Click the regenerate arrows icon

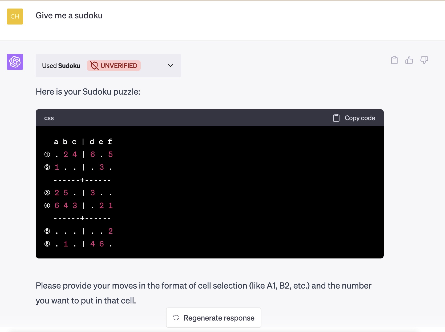[176, 318]
